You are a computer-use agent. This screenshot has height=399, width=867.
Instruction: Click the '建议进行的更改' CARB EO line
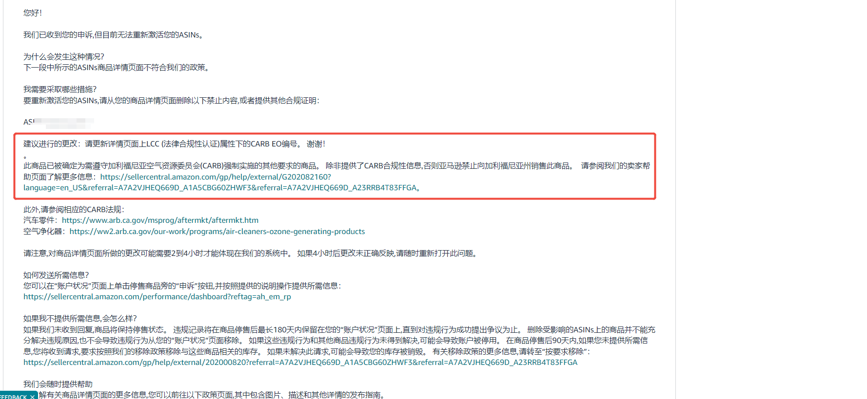click(x=174, y=144)
